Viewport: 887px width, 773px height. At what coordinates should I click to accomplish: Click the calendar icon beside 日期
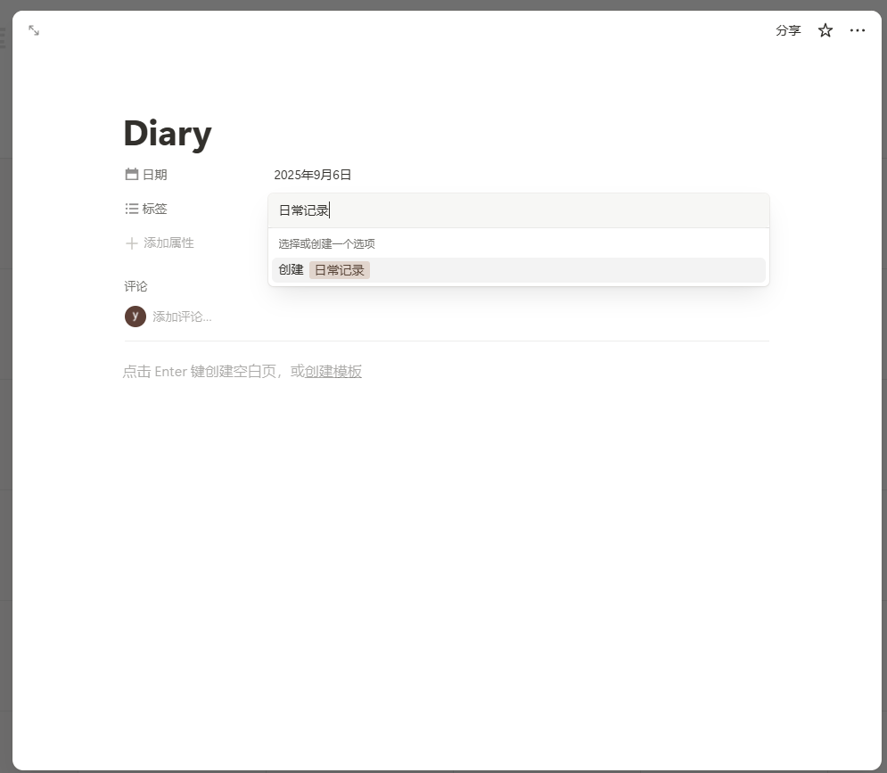click(x=132, y=174)
